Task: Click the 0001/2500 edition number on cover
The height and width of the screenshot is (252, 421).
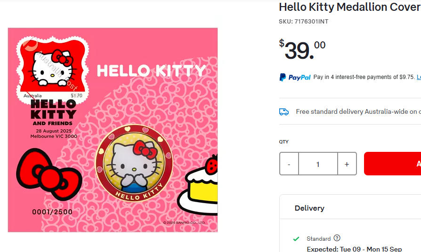Action: point(52,212)
